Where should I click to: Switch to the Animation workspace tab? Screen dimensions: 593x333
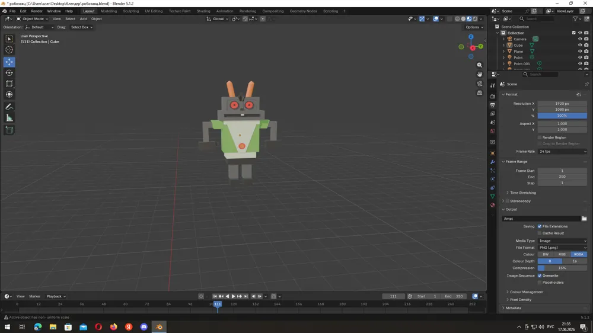tap(225, 11)
